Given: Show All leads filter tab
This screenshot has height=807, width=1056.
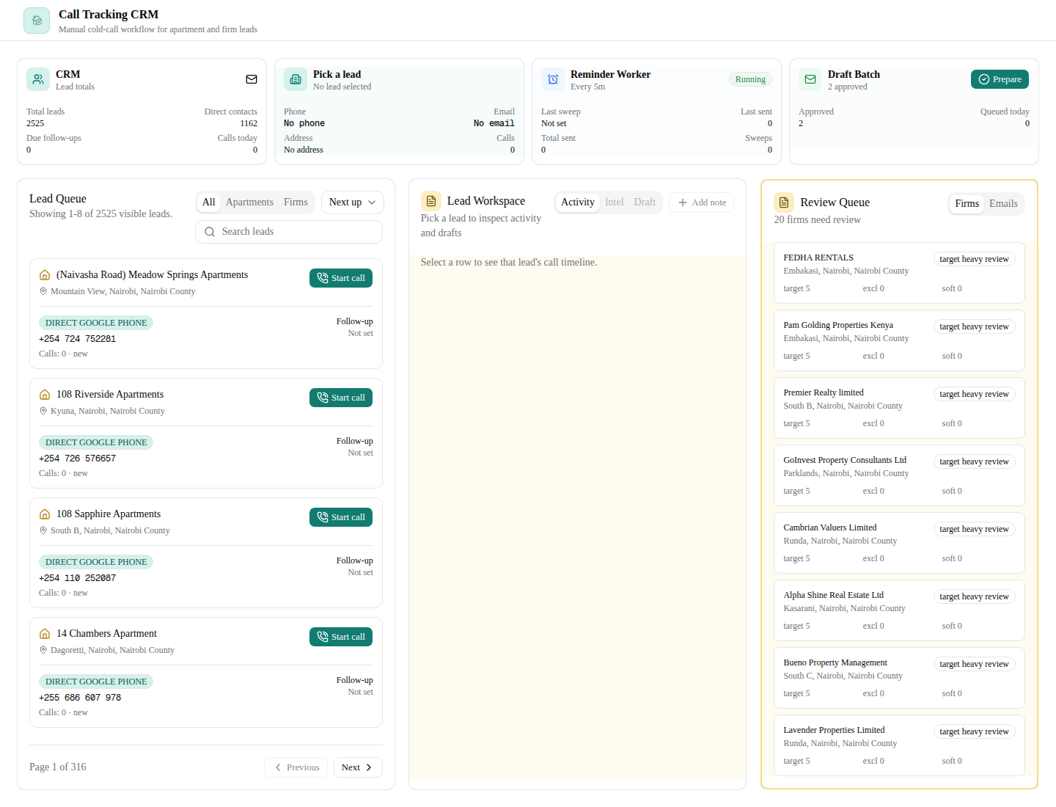Looking at the screenshot, I should point(209,202).
